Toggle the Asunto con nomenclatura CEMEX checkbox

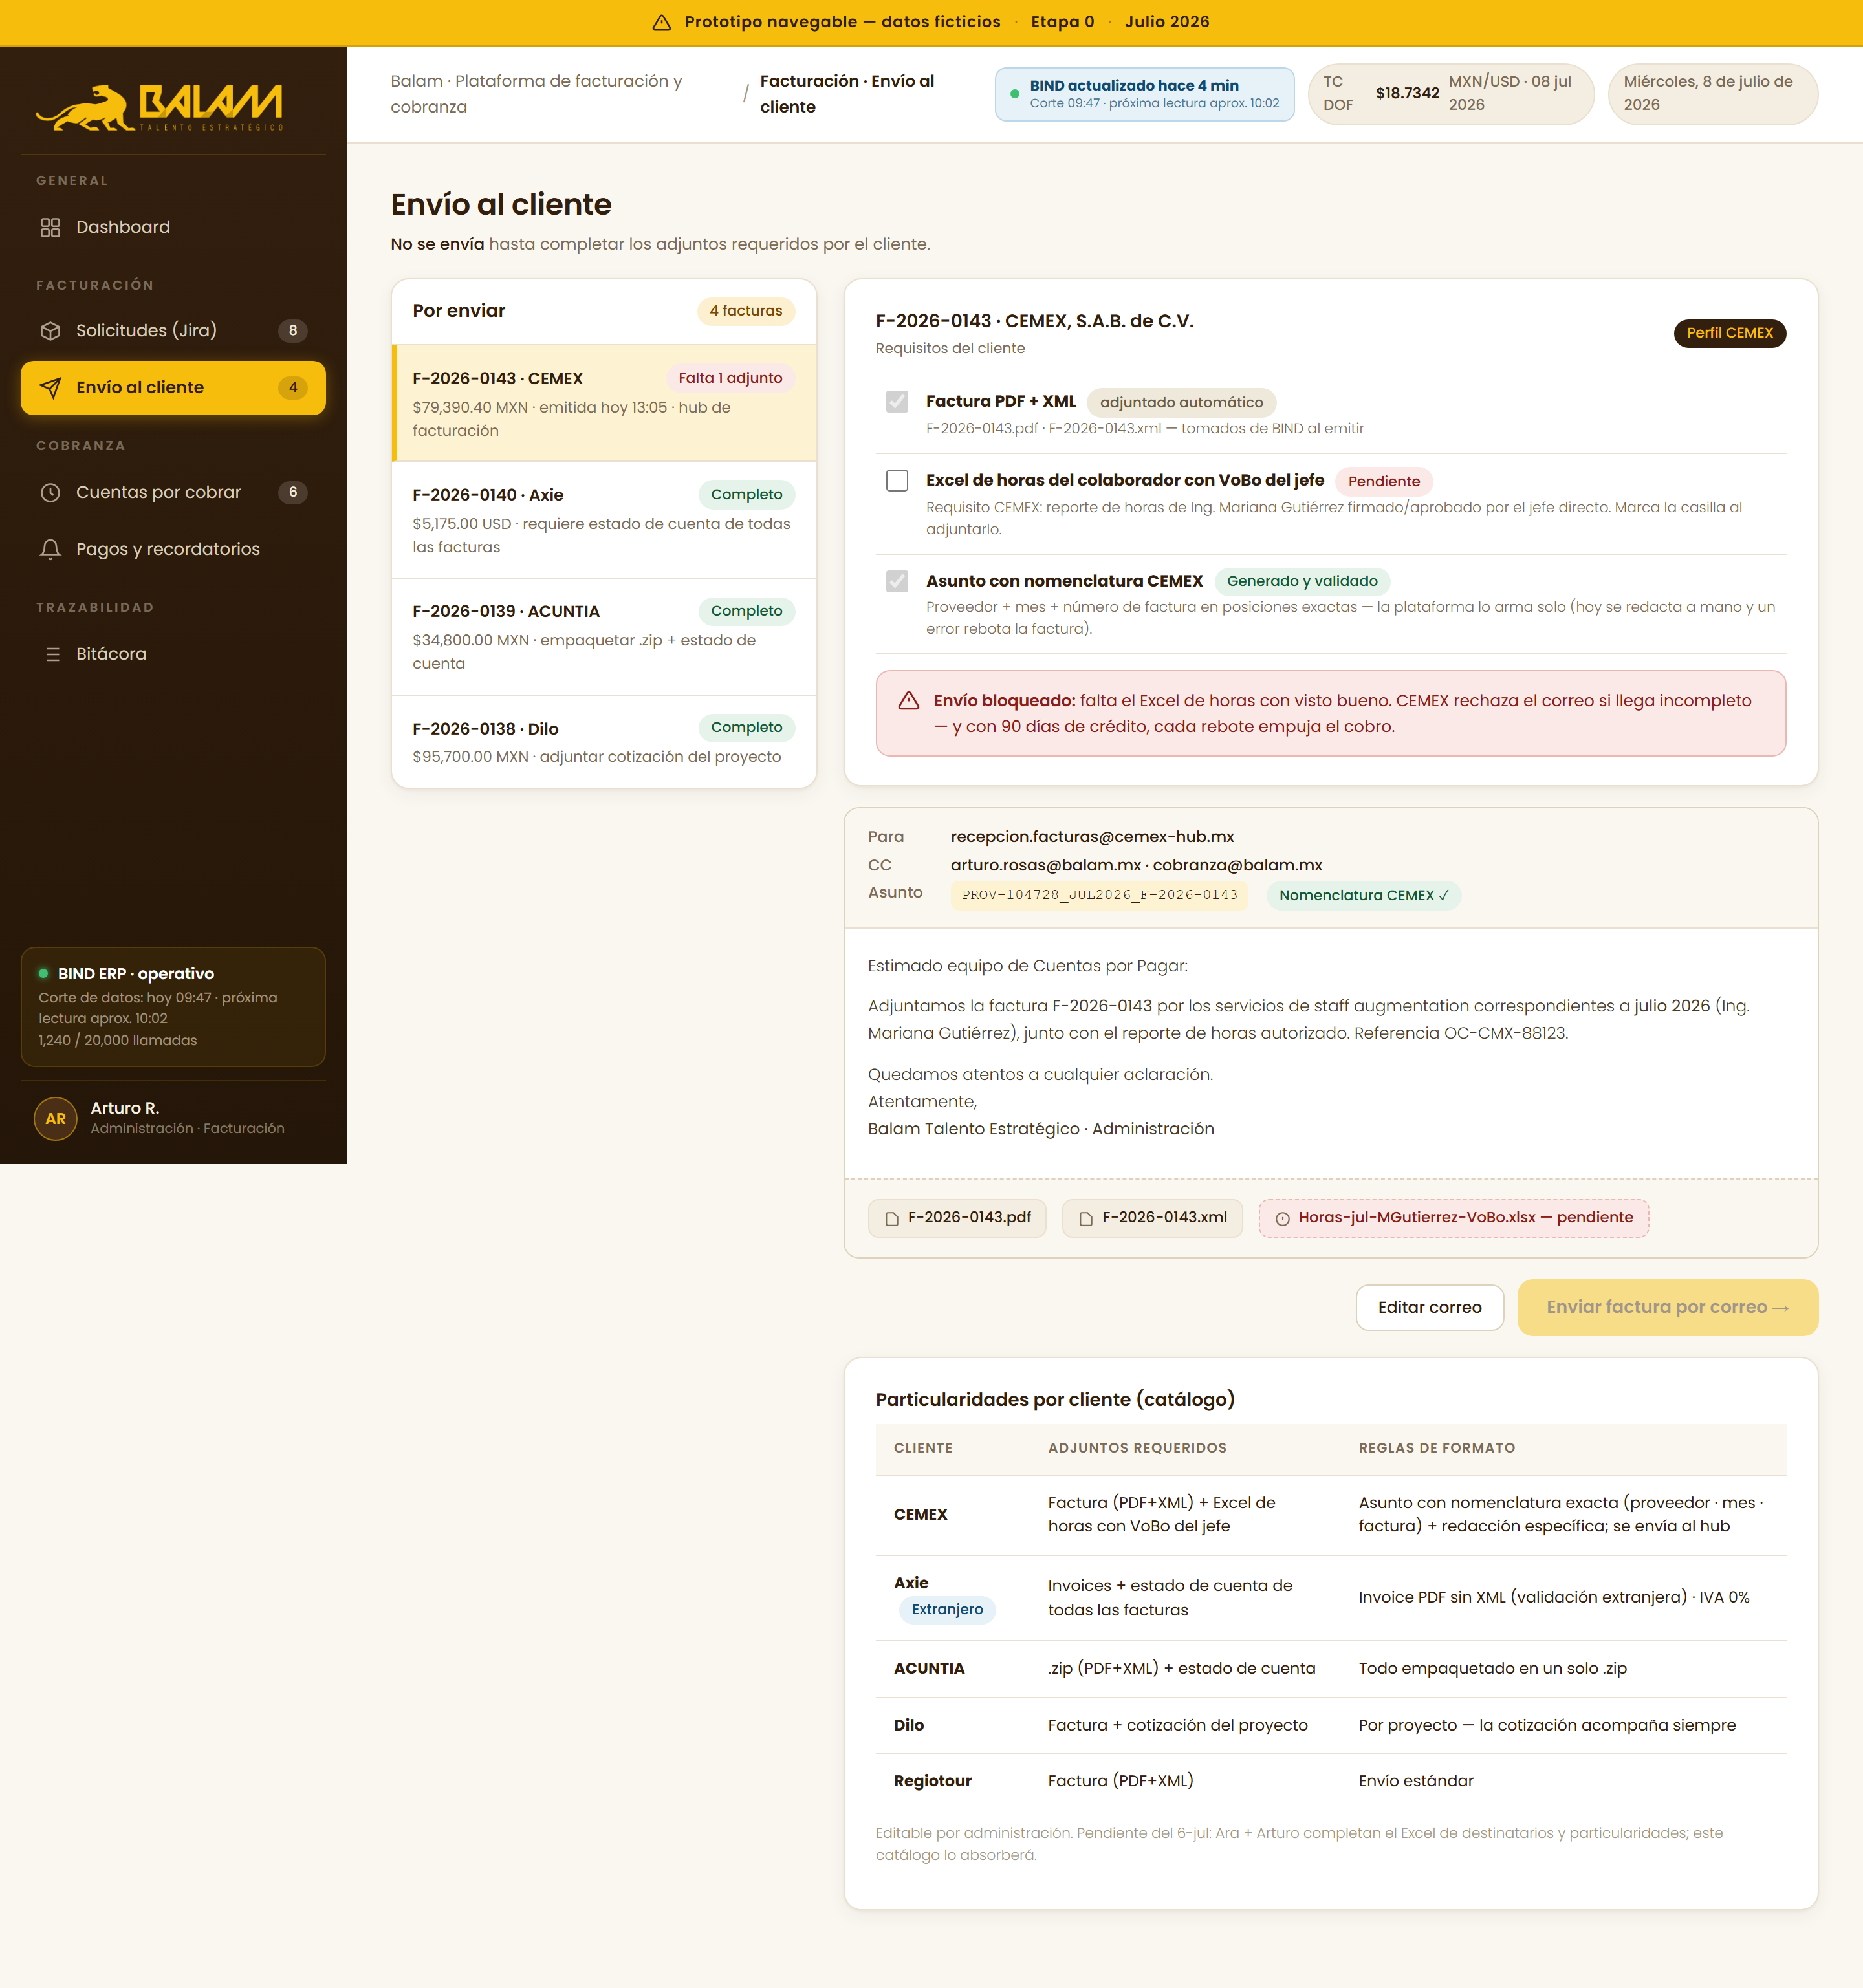pyautogui.click(x=897, y=581)
